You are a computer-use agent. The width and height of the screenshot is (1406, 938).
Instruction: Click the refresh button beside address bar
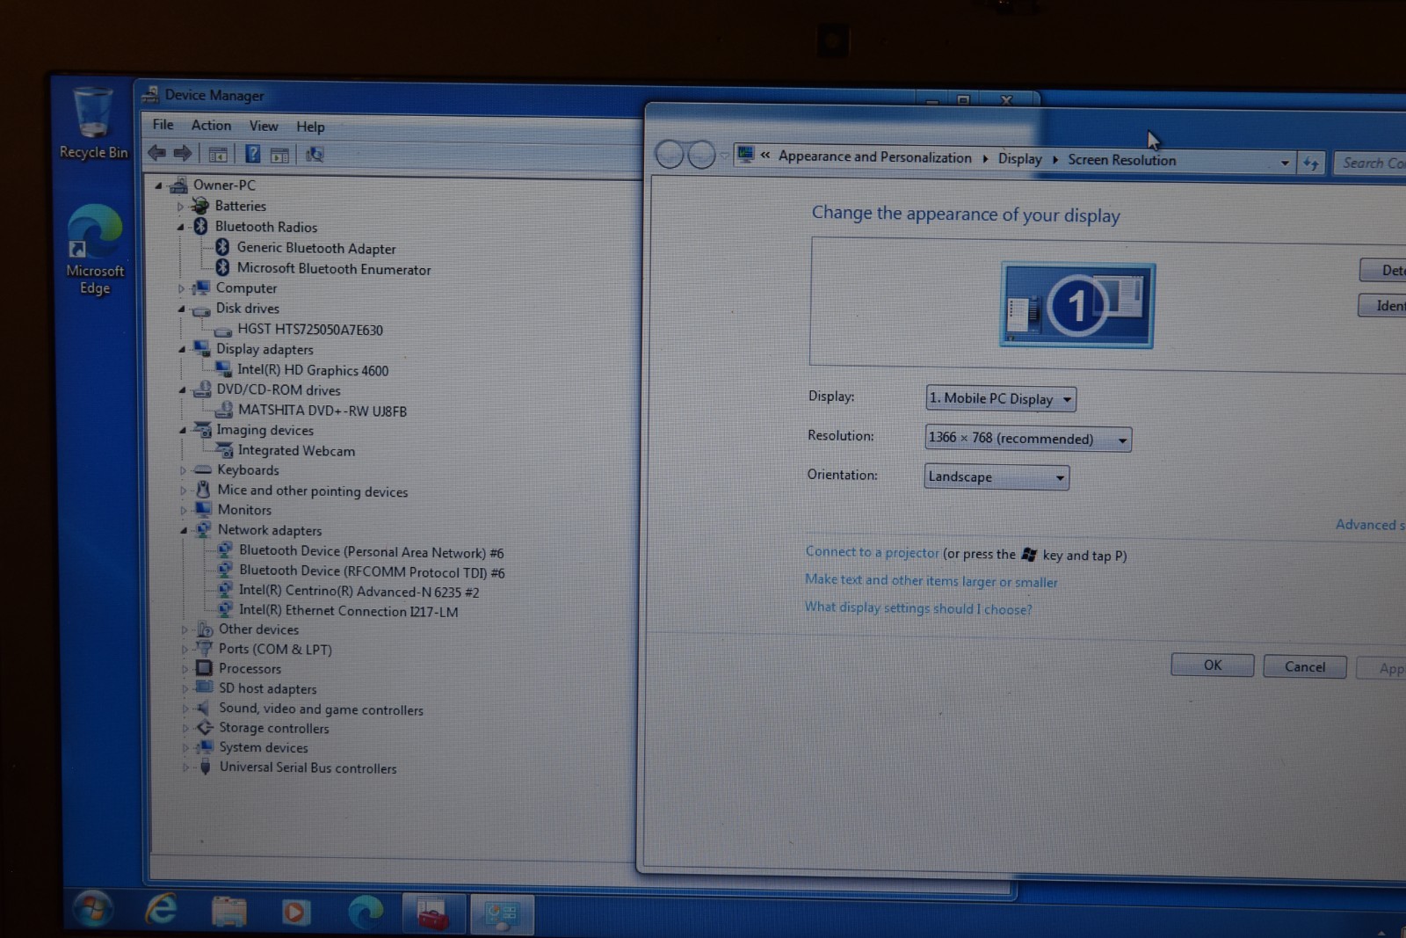click(1310, 163)
